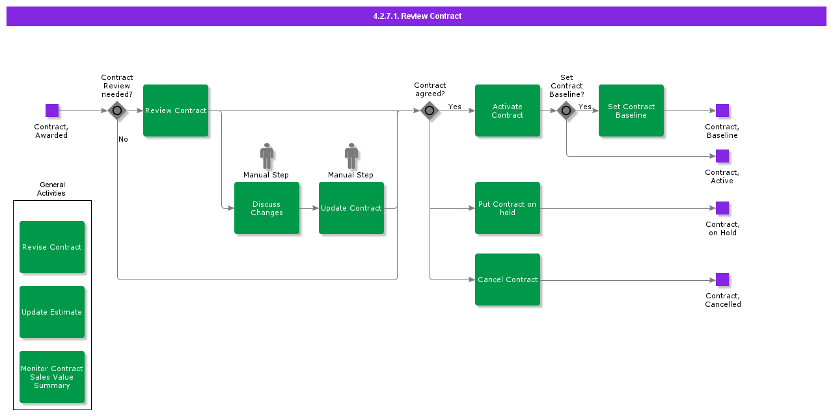
Task: Click the person icon above Update Contract
Action: tap(351, 156)
